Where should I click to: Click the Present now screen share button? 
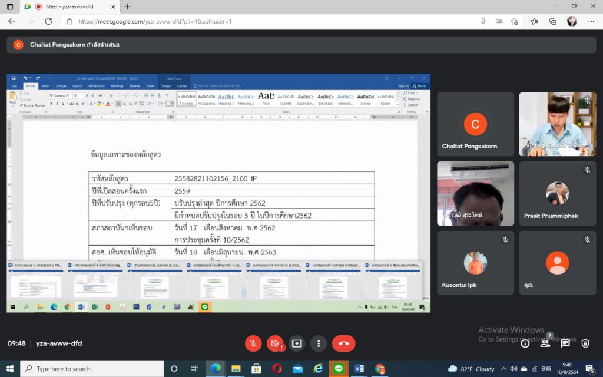pyautogui.click(x=297, y=343)
